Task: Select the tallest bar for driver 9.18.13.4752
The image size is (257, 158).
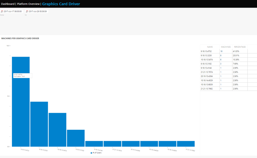Action: (21, 102)
